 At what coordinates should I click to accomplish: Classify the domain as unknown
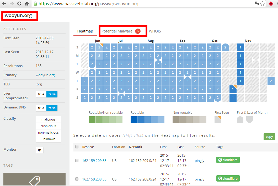49,139
